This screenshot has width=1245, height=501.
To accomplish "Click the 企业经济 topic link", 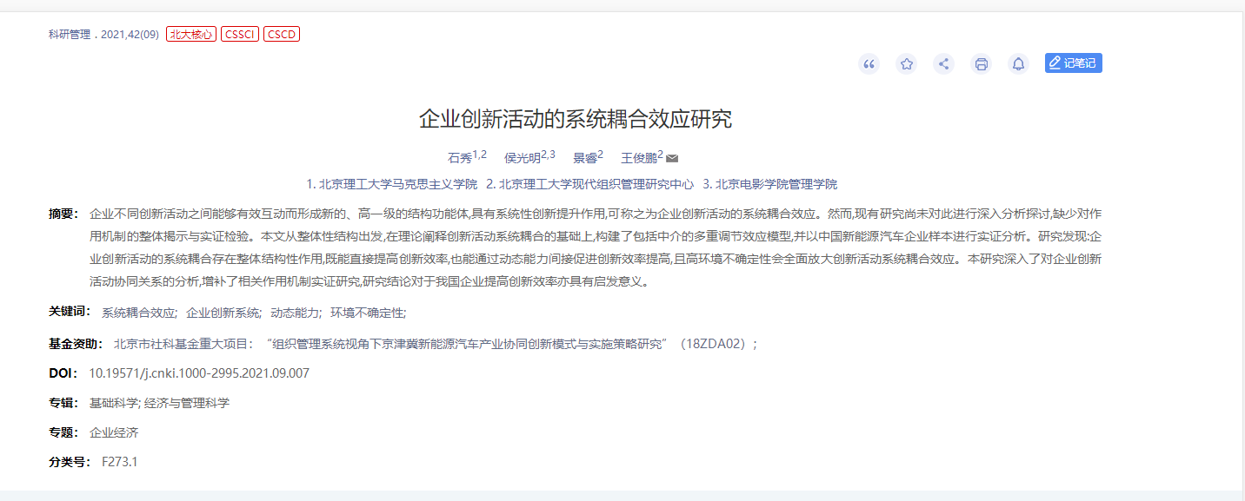I will pos(112,432).
